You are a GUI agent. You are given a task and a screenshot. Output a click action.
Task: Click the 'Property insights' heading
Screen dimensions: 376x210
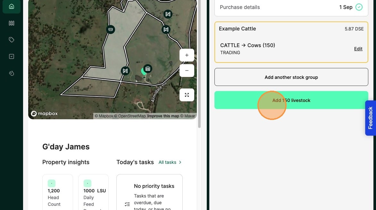[66, 162]
